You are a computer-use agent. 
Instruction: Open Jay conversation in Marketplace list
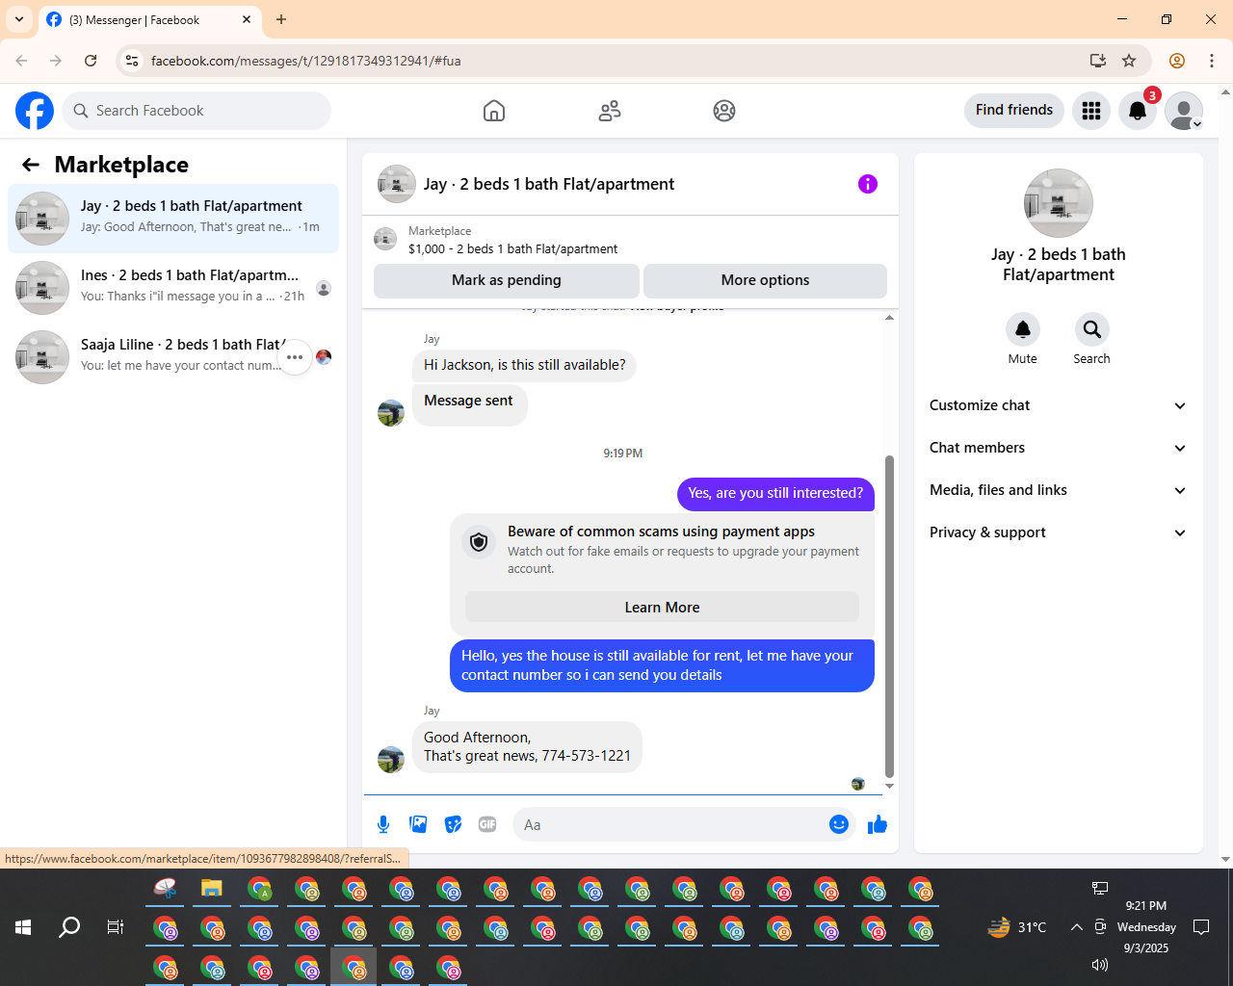[173, 219]
